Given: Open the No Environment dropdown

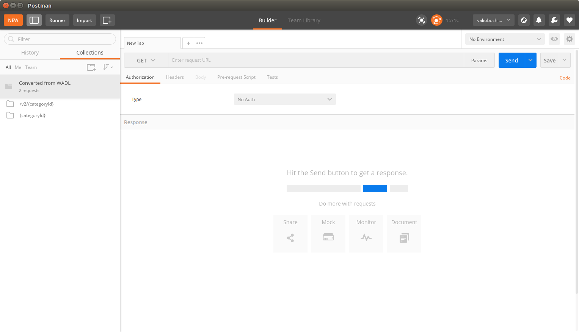Looking at the screenshot, I should click(x=505, y=39).
